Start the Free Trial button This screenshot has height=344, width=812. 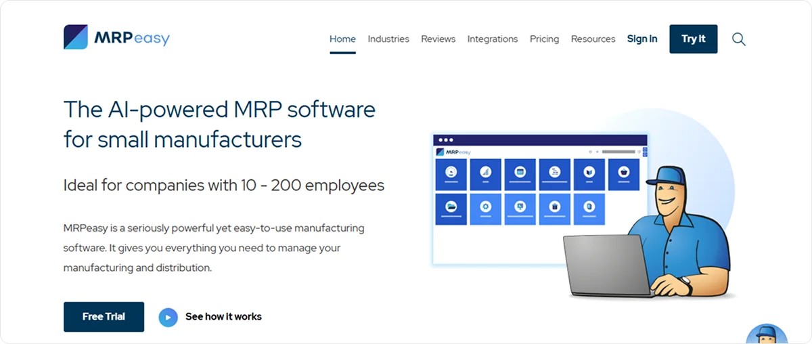click(104, 317)
